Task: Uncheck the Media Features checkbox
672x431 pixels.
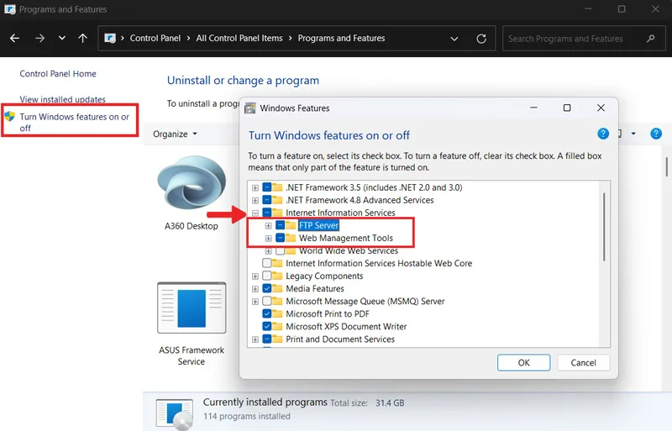Action: tap(267, 288)
